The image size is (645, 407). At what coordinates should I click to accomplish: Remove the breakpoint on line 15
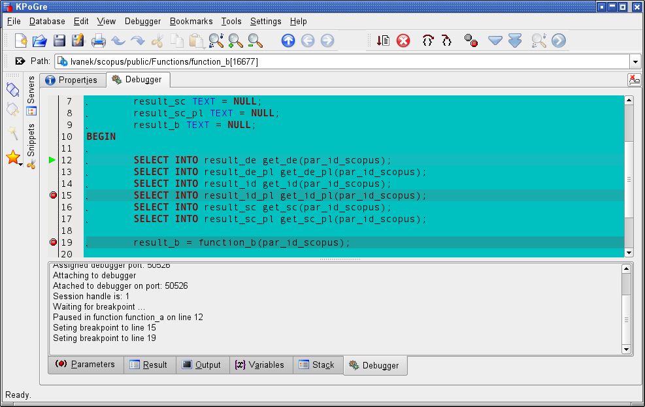[53, 195]
